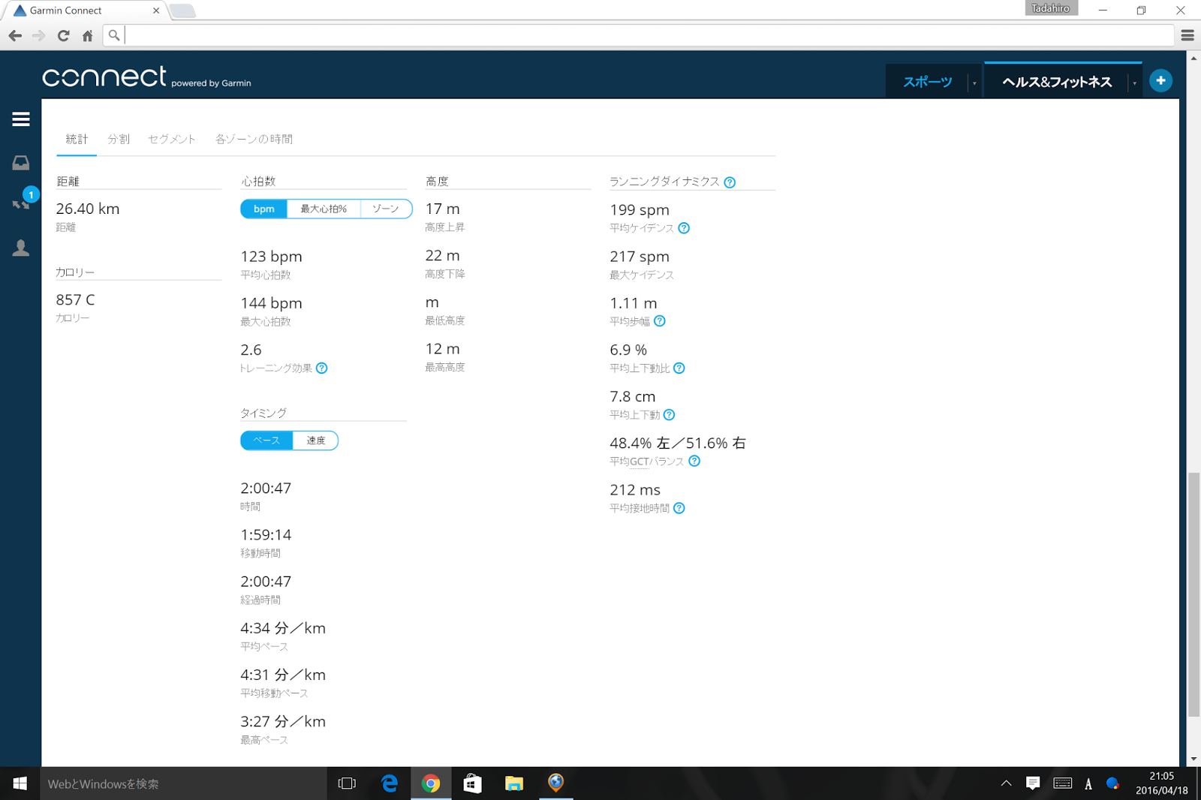1201x800 pixels.
Task: Click scrollbar down arrow
Action: click(1193, 759)
